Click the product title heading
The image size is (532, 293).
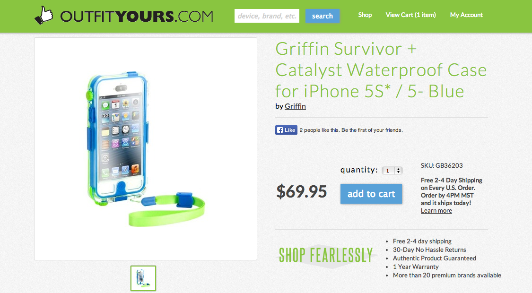point(381,70)
